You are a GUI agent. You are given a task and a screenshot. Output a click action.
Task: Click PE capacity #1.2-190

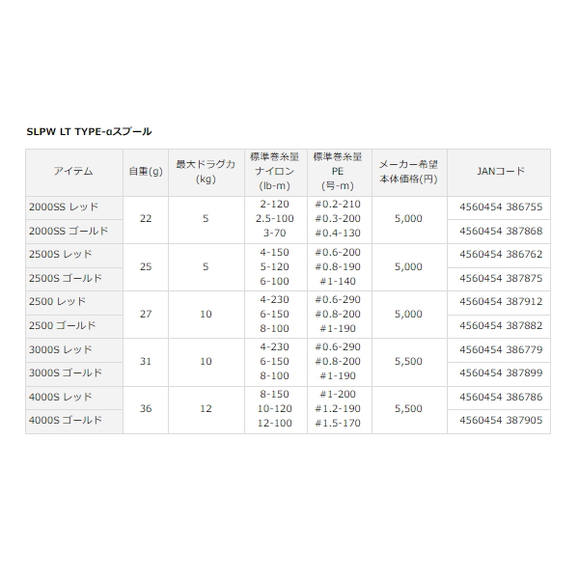(x=338, y=408)
